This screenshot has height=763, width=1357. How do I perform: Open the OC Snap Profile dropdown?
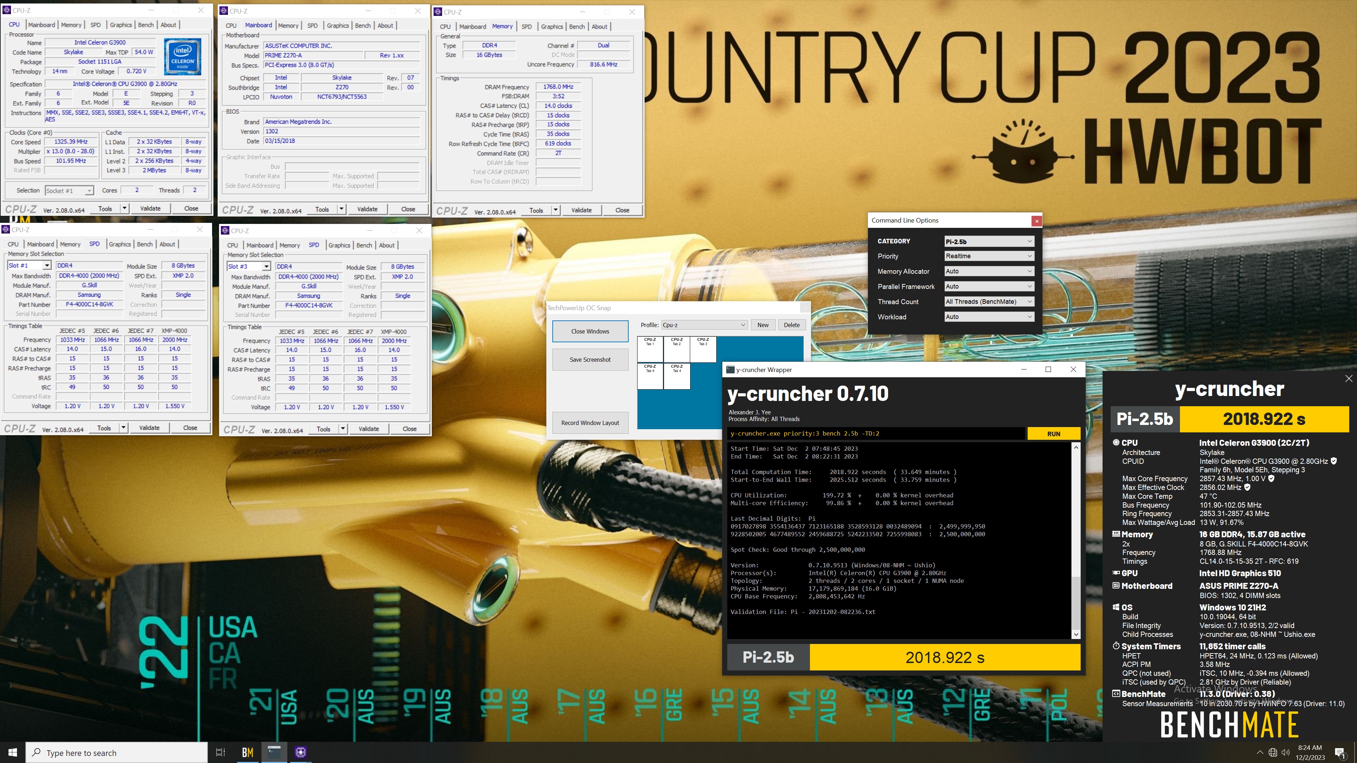coord(704,325)
